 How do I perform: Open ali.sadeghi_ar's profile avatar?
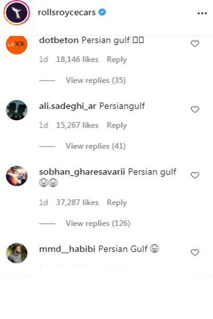pyautogui.click(x=17, y=110)
